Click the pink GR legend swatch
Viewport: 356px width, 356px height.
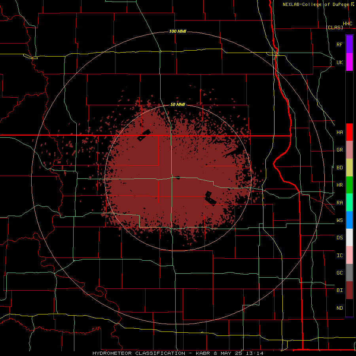(349, 150)
